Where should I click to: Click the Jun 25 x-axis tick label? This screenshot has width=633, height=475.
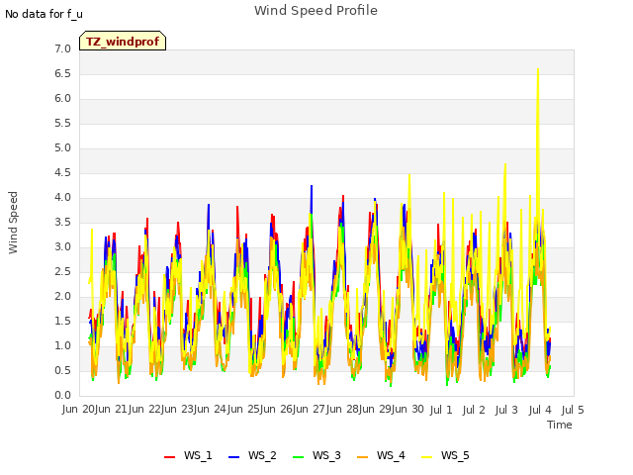pos(244,409)
